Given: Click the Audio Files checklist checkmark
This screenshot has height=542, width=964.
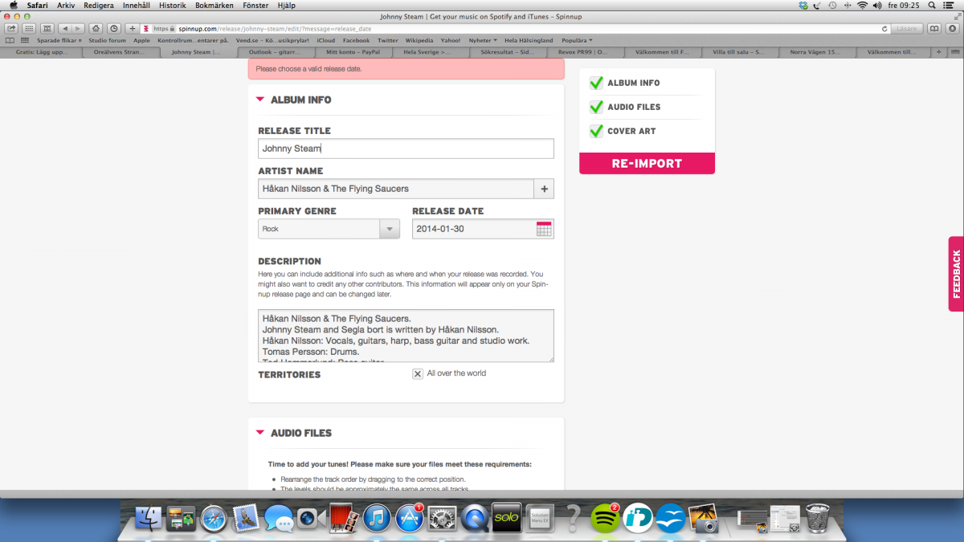Looking at the screenshot, I should click(x=596, y=106).
